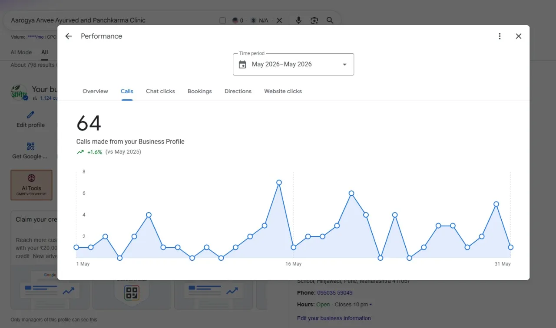
Task: Call the phone number 095036 59049
Action: tap(335, 293)
